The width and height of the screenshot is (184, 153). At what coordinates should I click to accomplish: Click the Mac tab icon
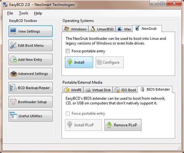click(120, 29)
